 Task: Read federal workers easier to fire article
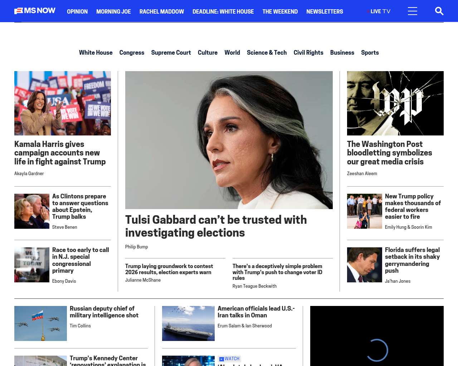click(x=413, y=206)
